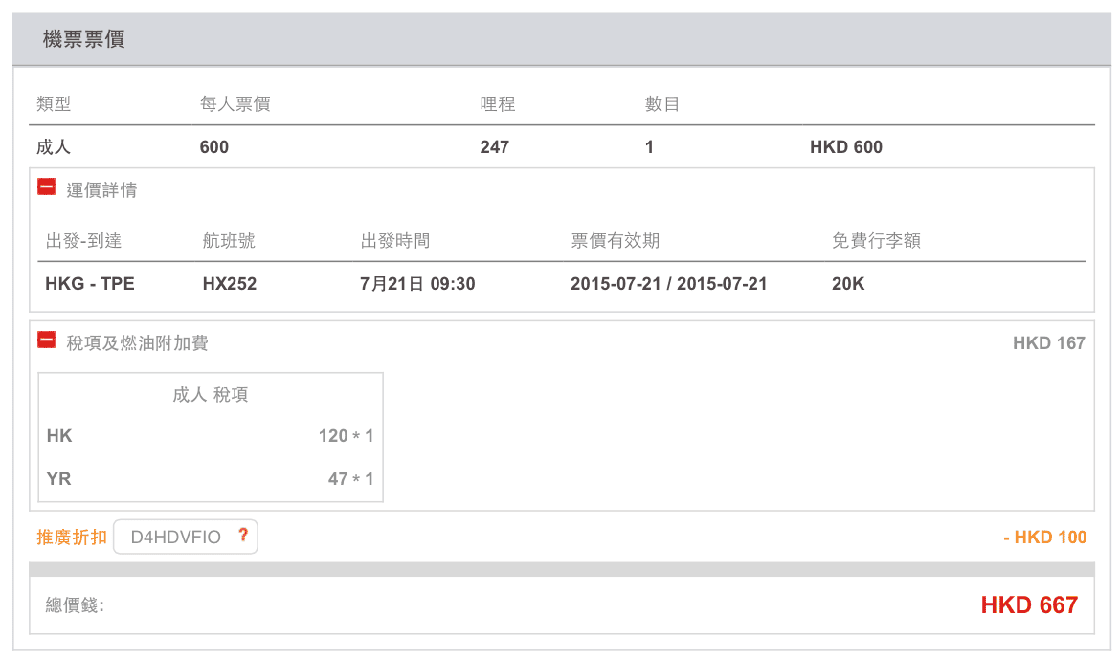Click the tax total HKD 167
This screenshot has width=1120, height=659.
pyautogui.click(x=1048, y=342)
